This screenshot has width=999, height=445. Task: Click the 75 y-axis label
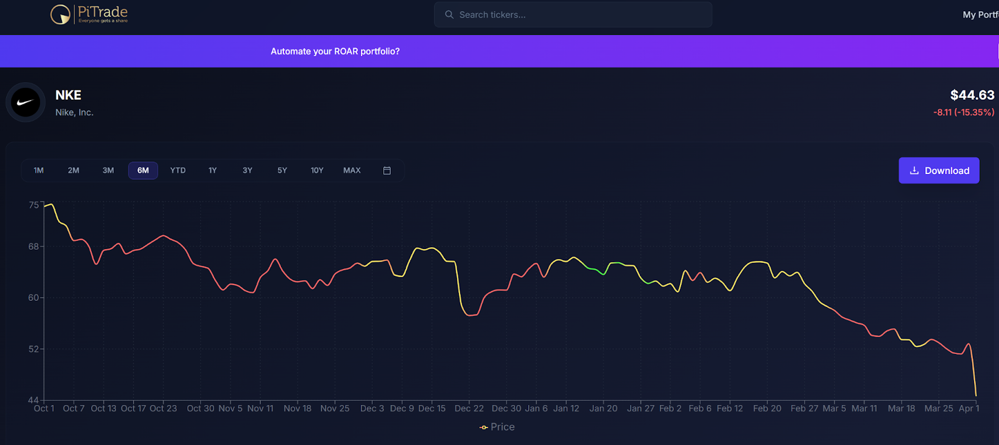pyautogui.click(x=34, y=205)
